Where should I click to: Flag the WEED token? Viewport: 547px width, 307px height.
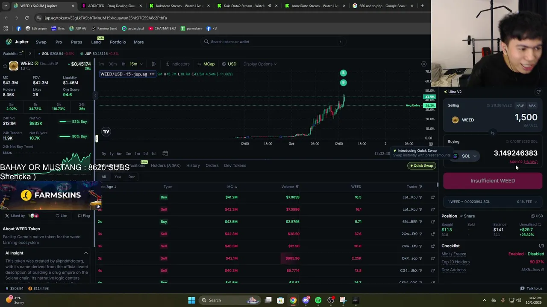pyautogui.click(x=83, y=216)
